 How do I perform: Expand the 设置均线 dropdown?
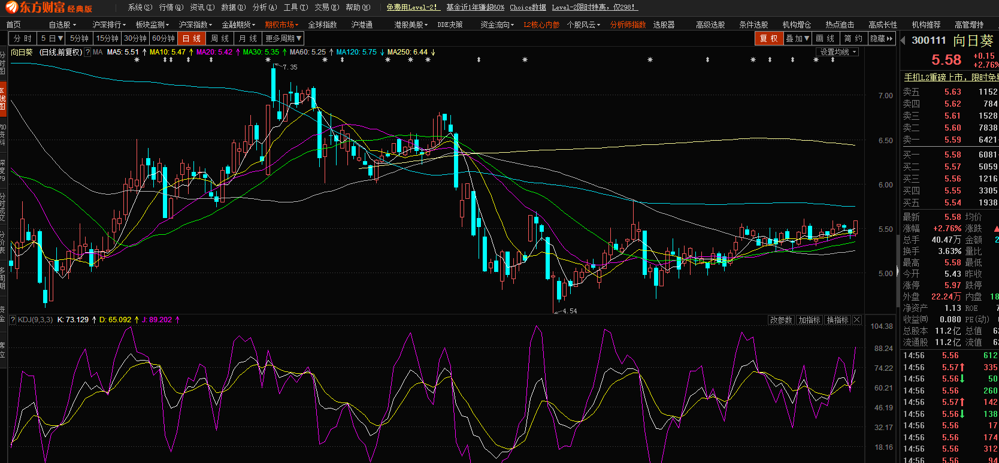tap(838, 52)
